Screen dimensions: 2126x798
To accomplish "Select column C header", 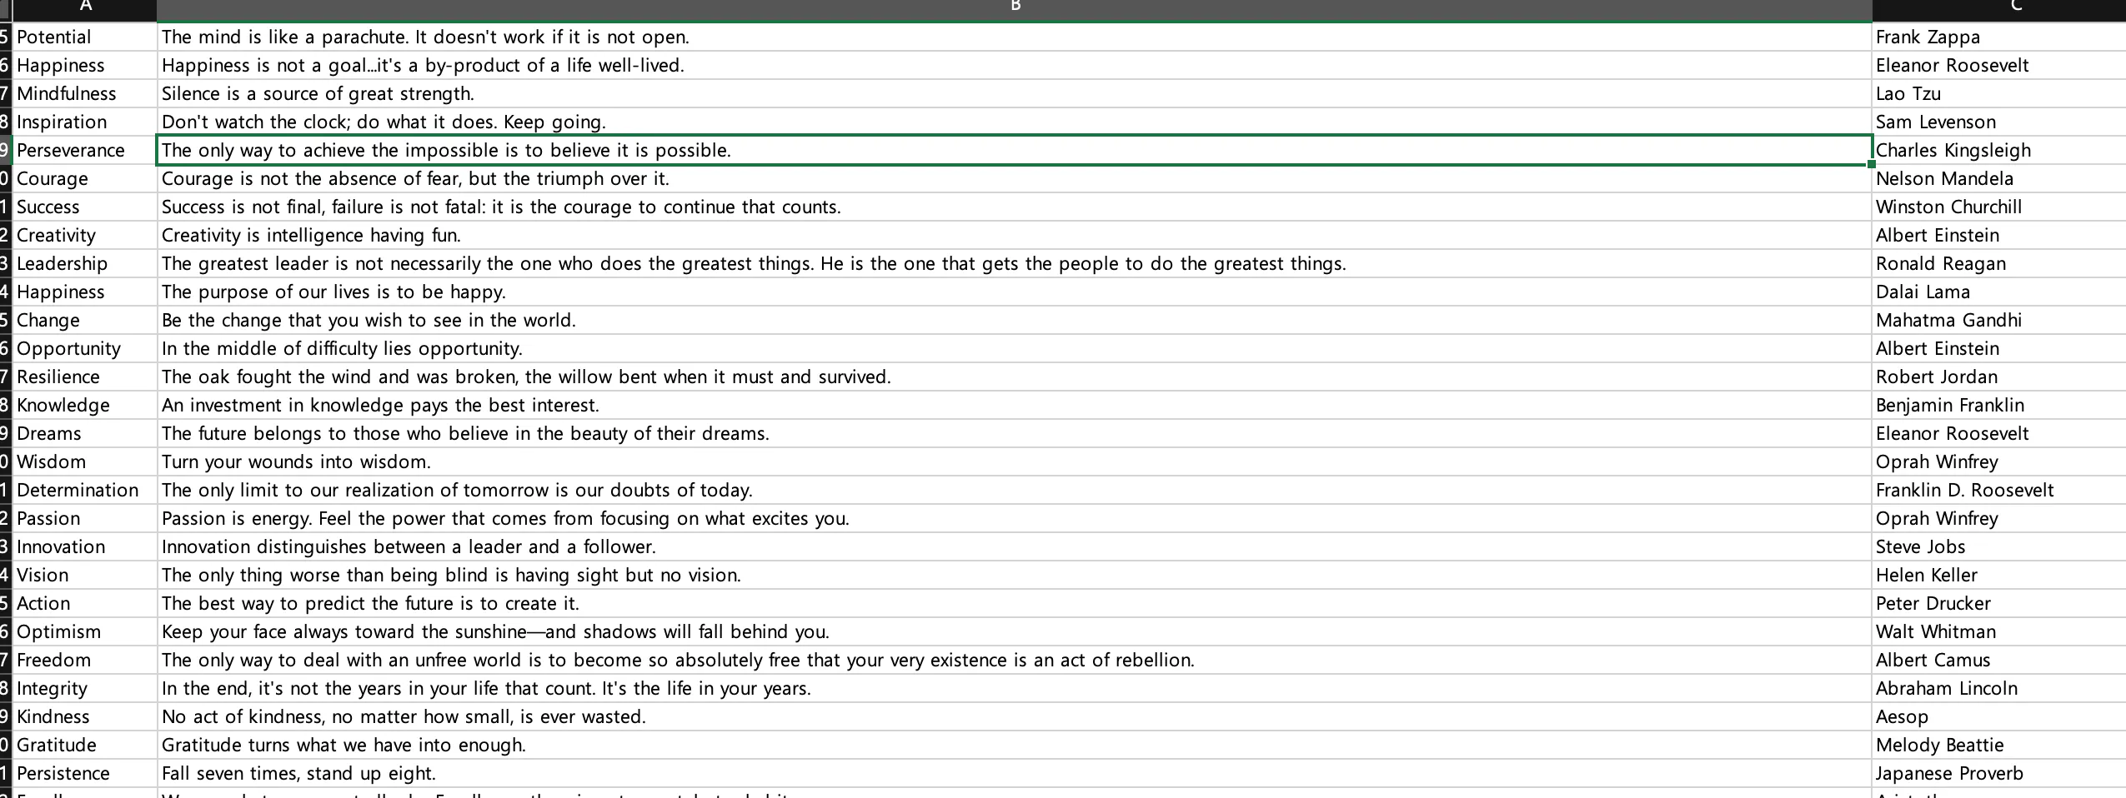I will point(1998,8).
